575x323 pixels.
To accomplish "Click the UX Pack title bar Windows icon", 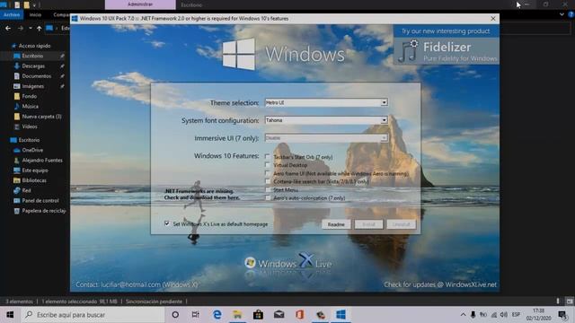I will pos(75,18).
